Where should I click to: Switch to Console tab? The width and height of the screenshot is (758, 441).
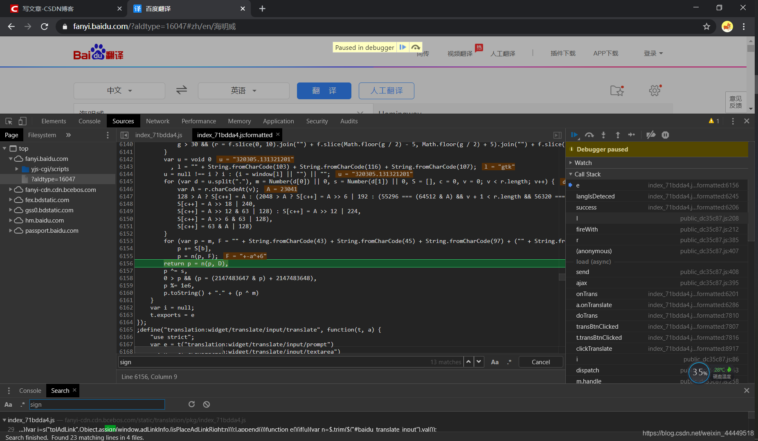90,121
